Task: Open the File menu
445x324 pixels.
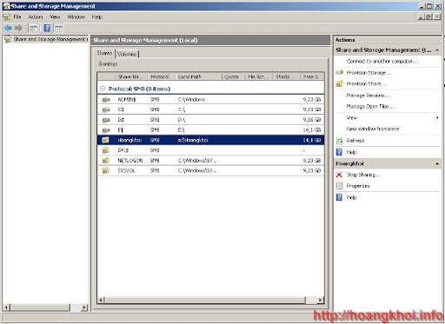Action: tap(17, 17)
